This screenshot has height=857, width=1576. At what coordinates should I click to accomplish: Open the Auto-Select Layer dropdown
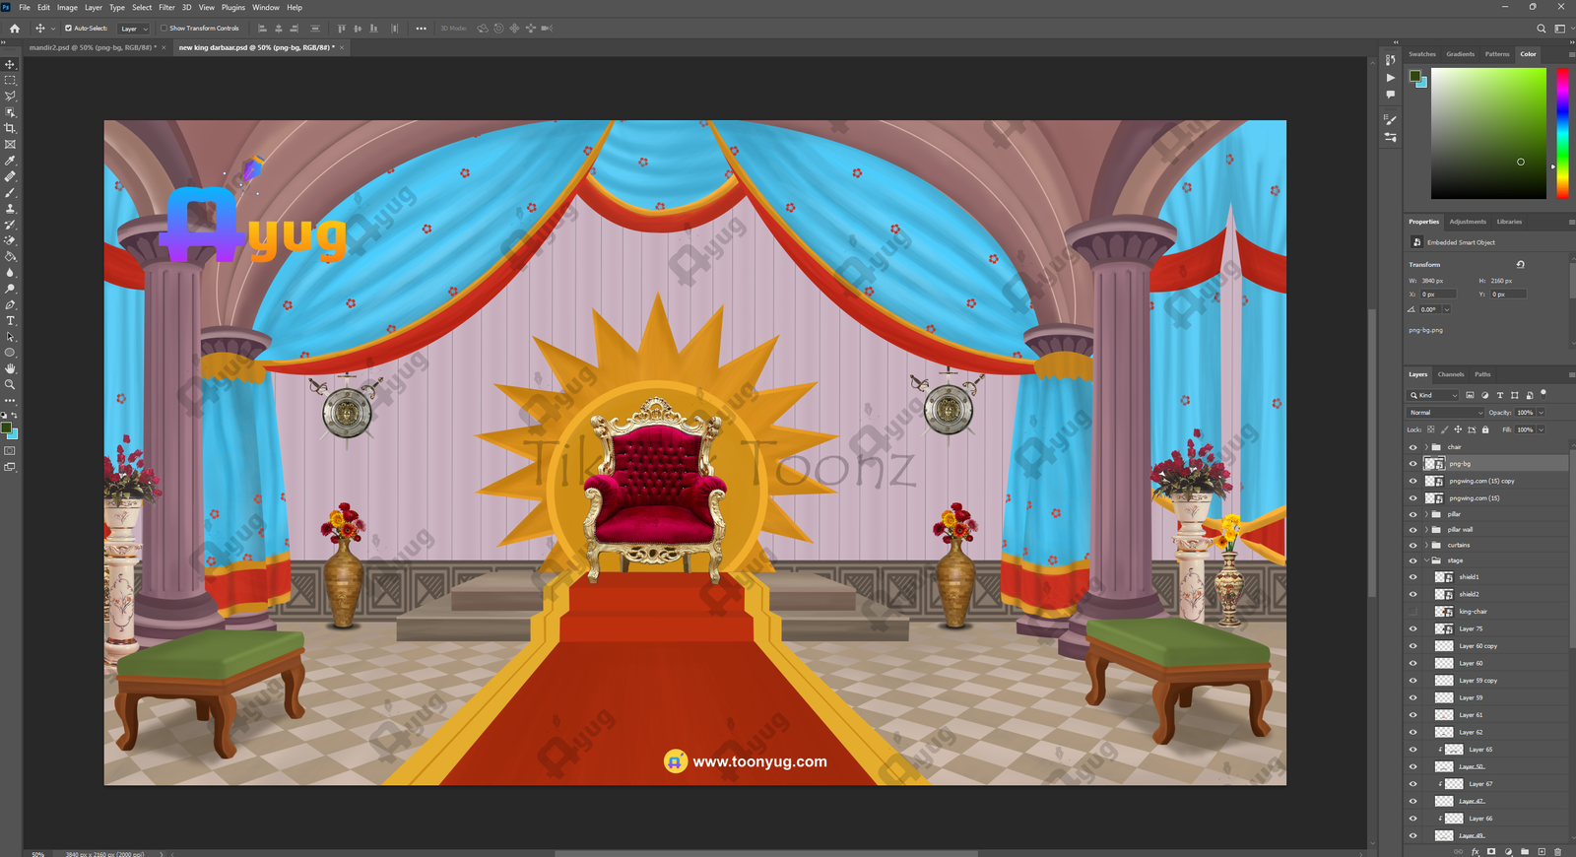pyautogui.click(x=134, y=29)
